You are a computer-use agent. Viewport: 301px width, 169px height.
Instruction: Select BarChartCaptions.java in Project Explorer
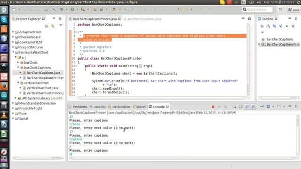(43, 73)
